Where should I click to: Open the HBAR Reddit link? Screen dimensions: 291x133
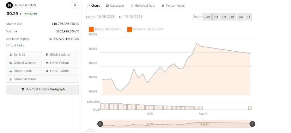pos(24,71)
